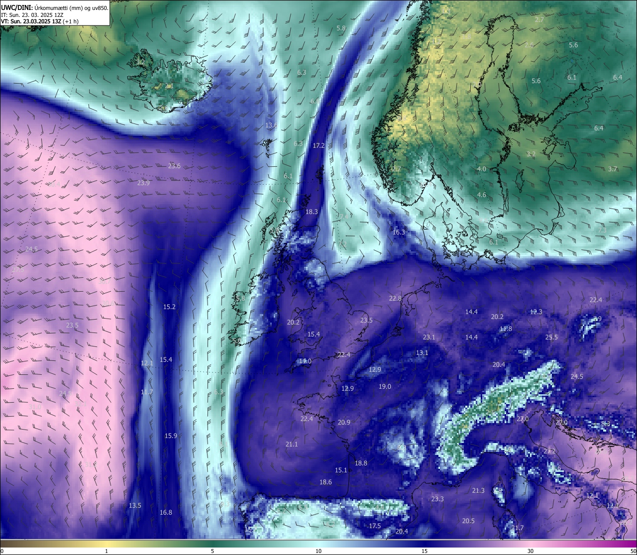Click the 19.0 value on the map
This screenshot has width=637, height=555.
point(385,386)
